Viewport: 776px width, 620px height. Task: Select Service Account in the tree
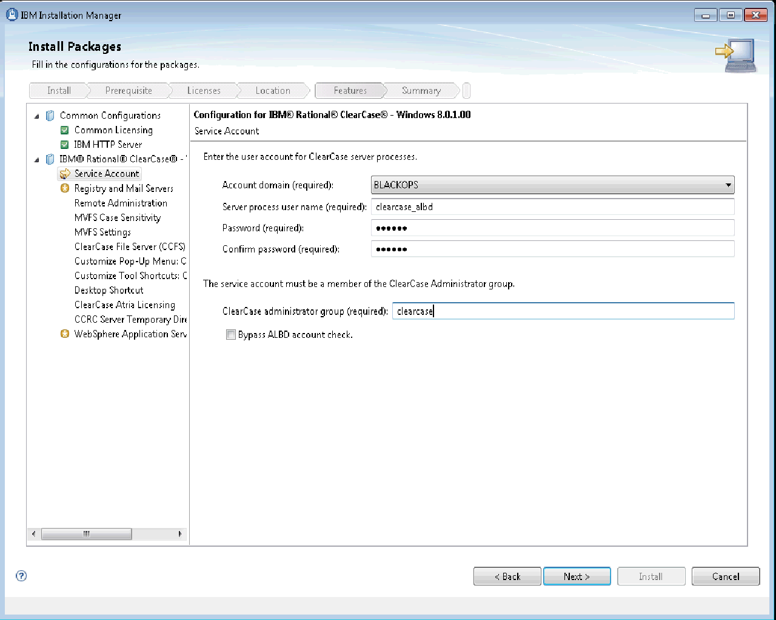click(107, 174)
